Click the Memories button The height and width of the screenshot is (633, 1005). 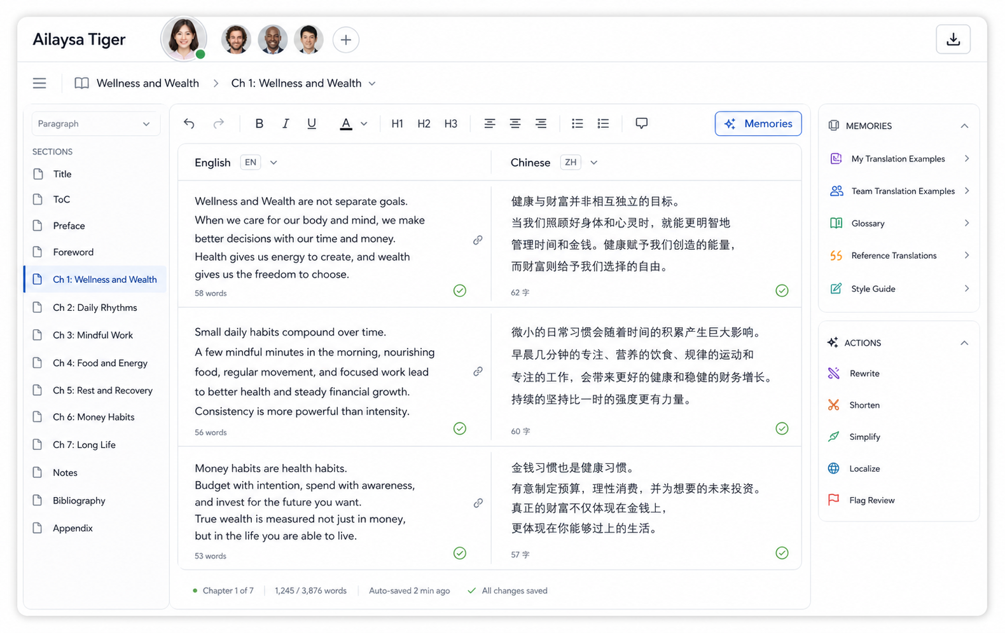point(758,123)
